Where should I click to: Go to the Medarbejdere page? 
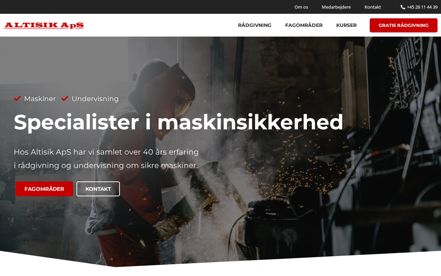pos(336,7)
